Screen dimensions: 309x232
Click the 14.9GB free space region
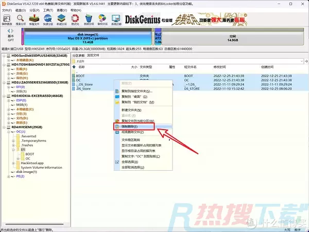tap(233, 37)
